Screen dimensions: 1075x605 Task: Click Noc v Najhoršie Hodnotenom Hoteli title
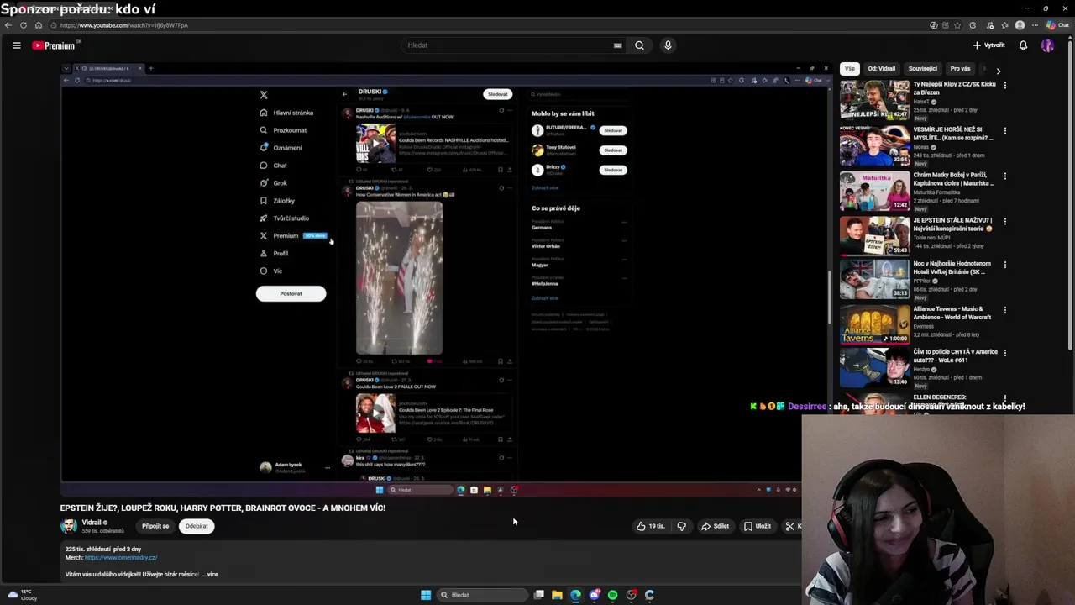click(x=952, y=267)
